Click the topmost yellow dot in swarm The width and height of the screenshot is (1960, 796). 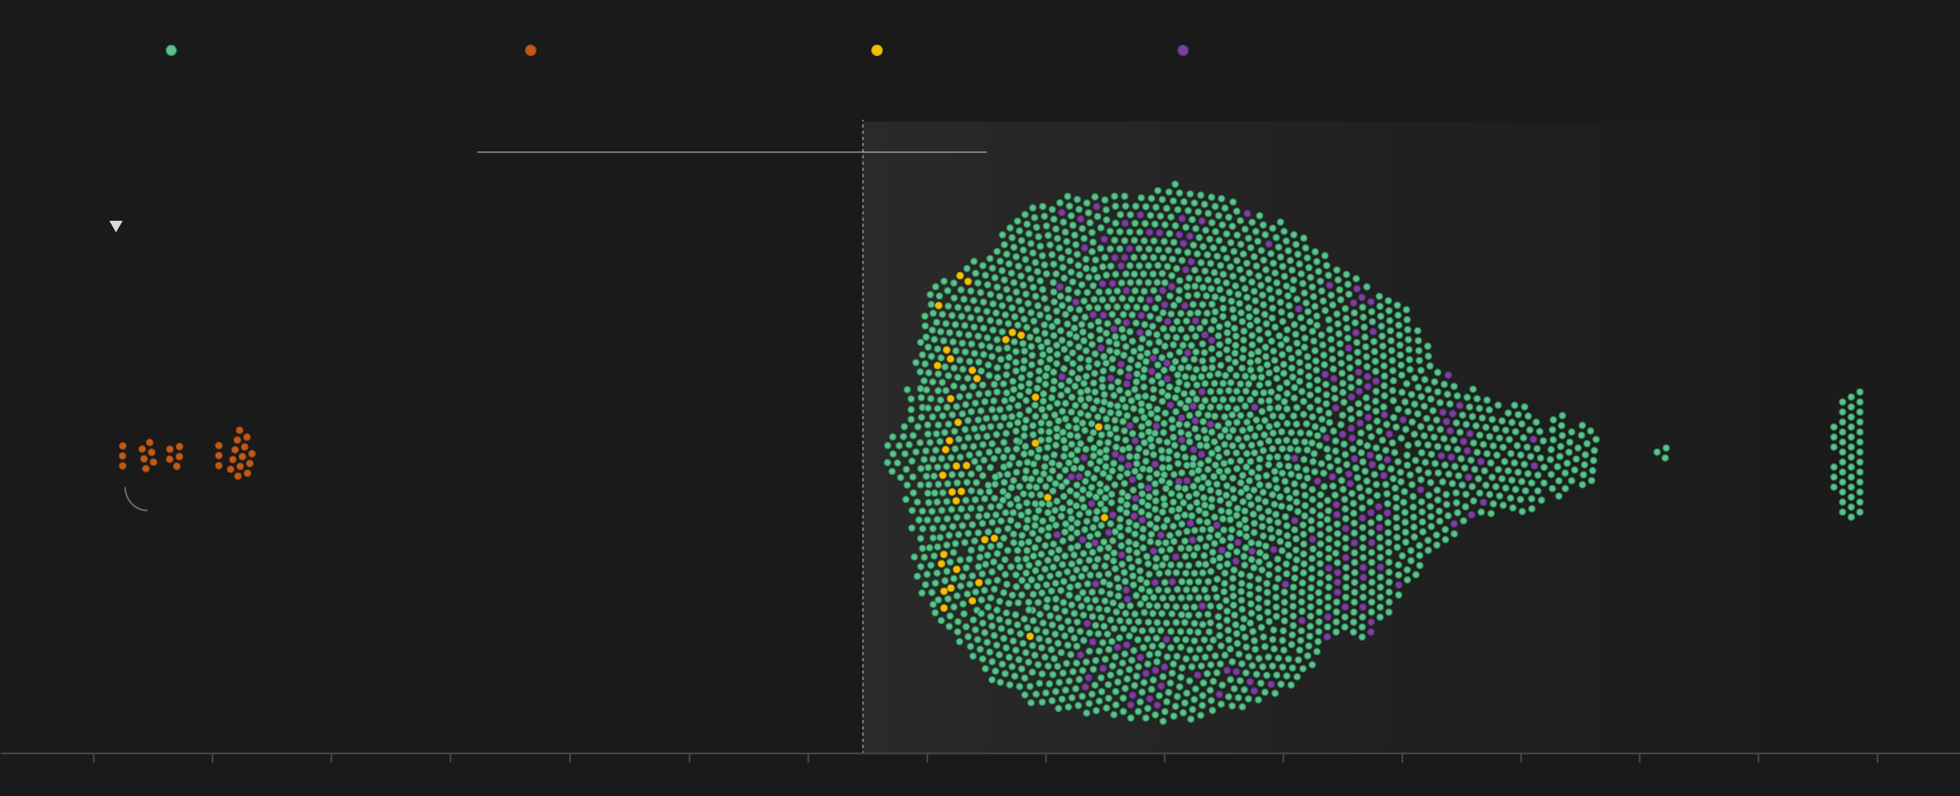(x=960, y=276)
